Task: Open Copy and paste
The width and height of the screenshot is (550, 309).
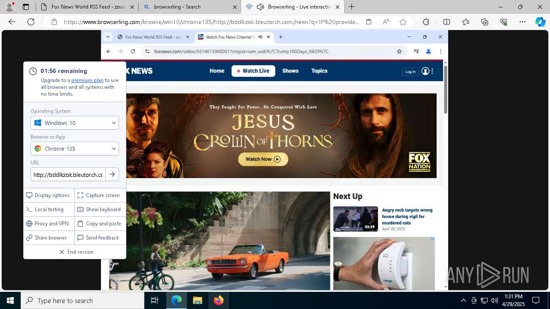Action: click(100, 224)
